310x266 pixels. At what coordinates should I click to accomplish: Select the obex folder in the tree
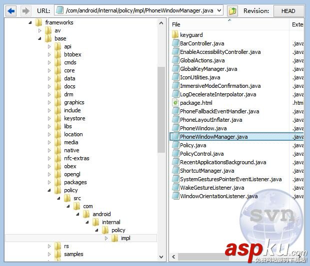click(x=70, y=166)
